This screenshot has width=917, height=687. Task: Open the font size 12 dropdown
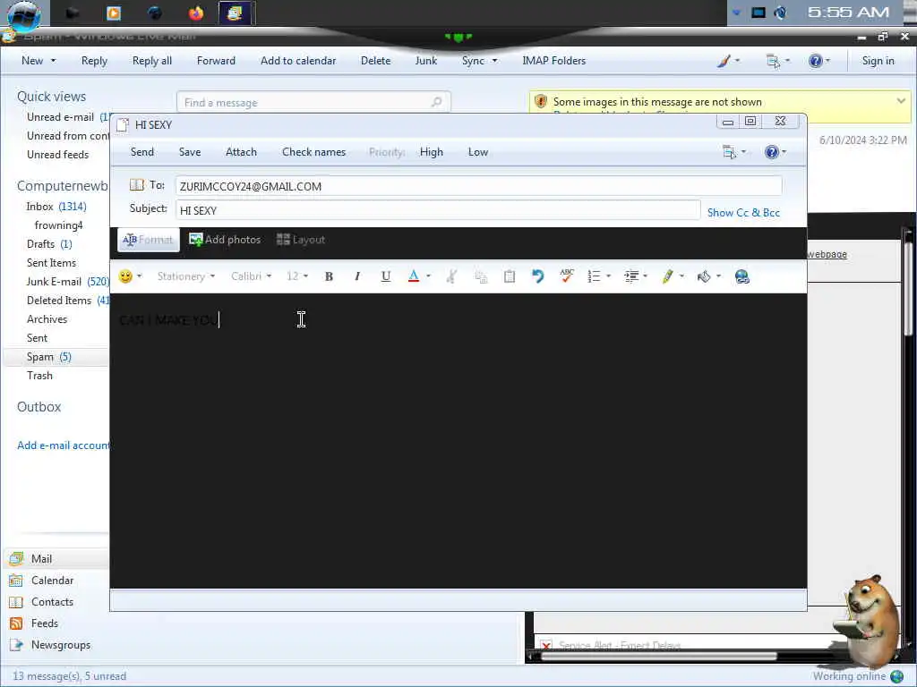(x=297, y=276)
